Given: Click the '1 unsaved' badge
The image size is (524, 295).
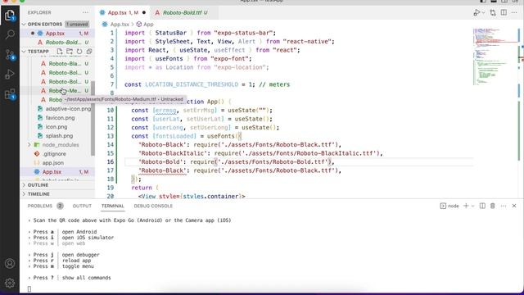Looking at the screenshot, I should pos(77,24).
